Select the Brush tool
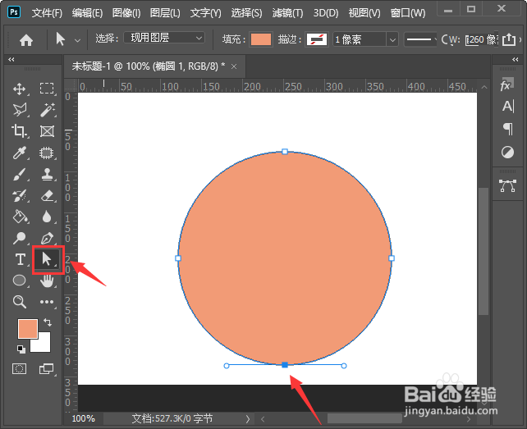Screen dimensions: 527x429 coord(19,175)
